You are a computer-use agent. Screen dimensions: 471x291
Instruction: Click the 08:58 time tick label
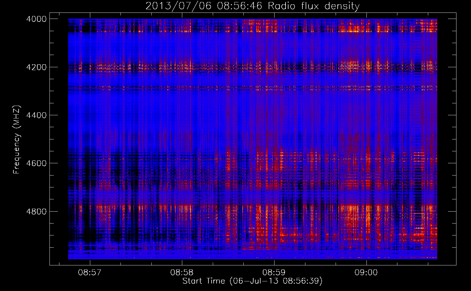(x=182, y=273)
